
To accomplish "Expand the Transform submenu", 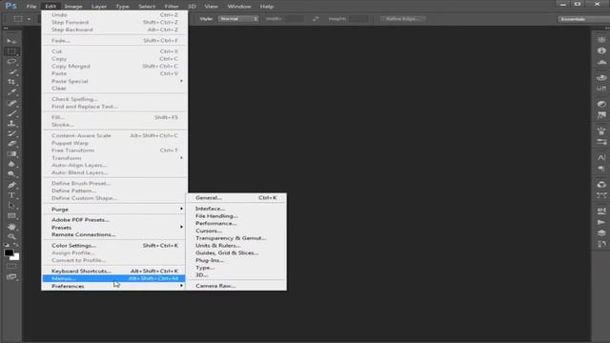I will point(113,158).
